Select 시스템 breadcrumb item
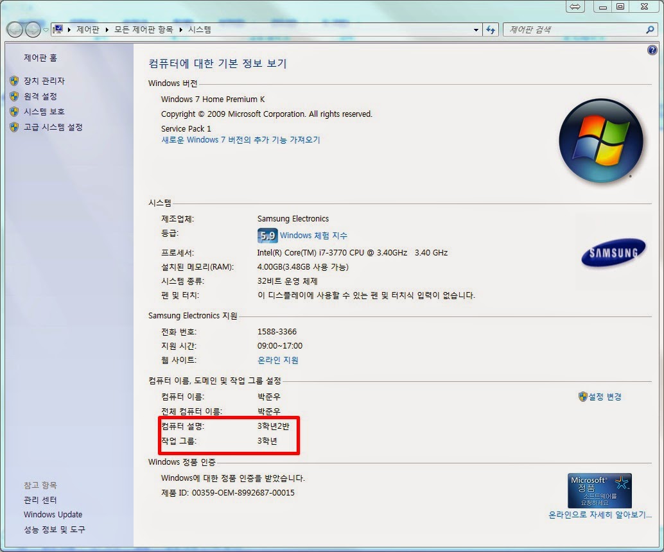Viewport: 664px width, 552px height. (x=200, y=30)
